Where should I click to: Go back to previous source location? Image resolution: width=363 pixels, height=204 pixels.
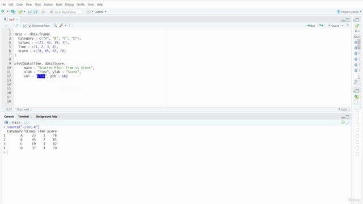[x=6, y=25]
